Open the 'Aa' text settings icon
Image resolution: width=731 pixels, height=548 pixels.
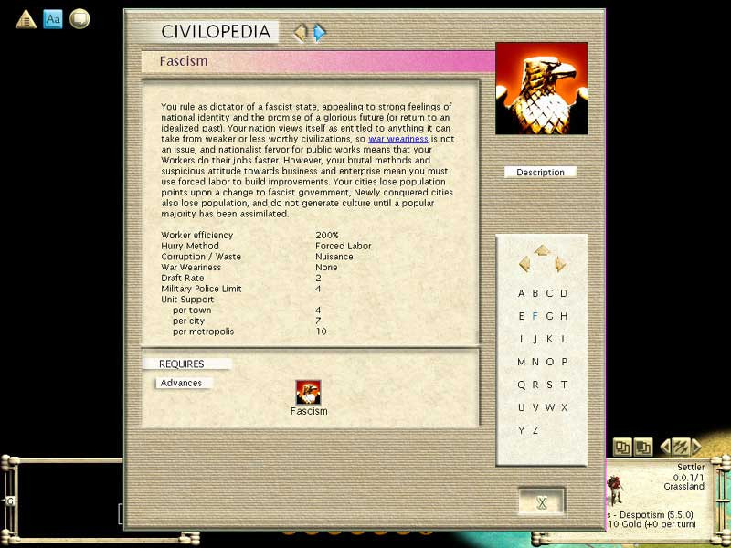(x=52, y=18)
